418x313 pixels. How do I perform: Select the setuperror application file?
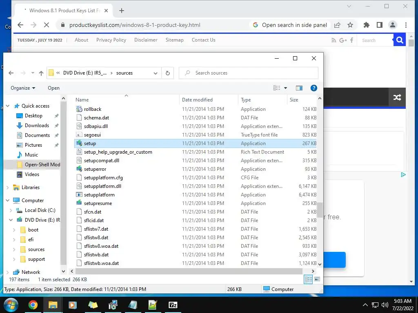[x=195, y=169]
